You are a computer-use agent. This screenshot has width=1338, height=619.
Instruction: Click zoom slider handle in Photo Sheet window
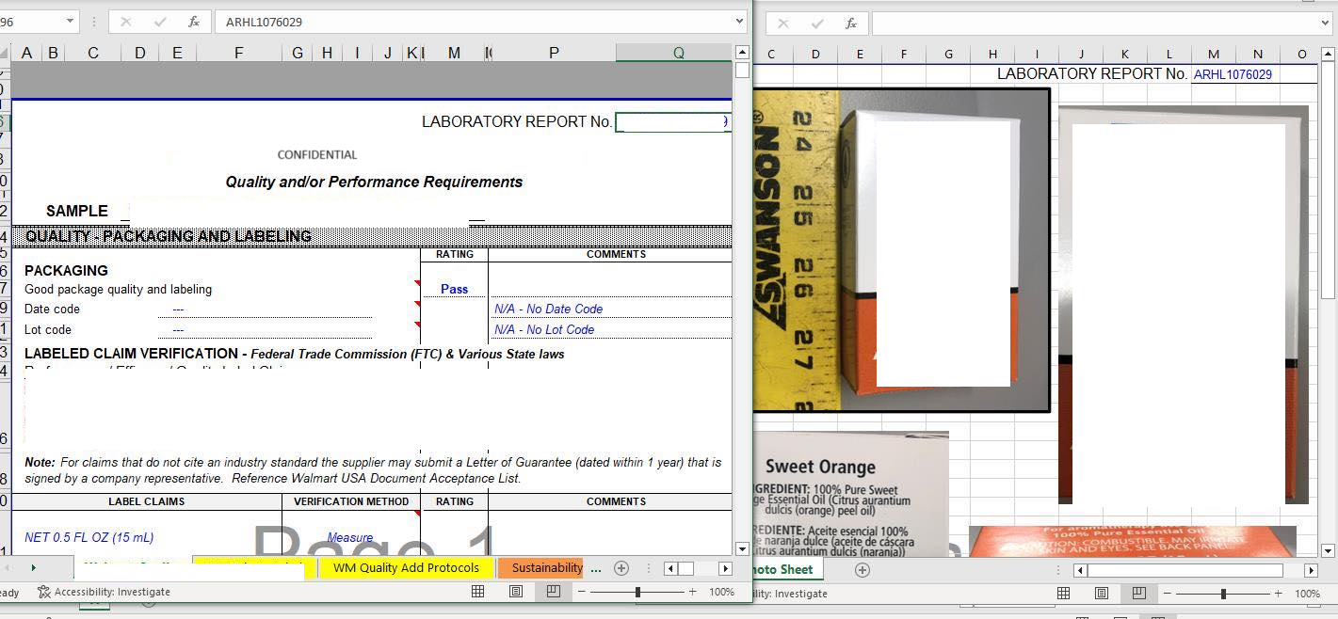tap(1223, 594)
